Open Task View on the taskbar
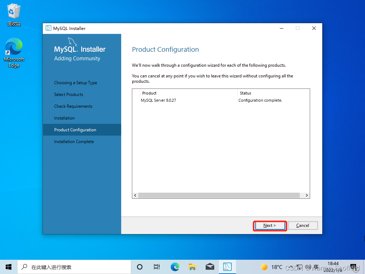 [x=157, y=267]
